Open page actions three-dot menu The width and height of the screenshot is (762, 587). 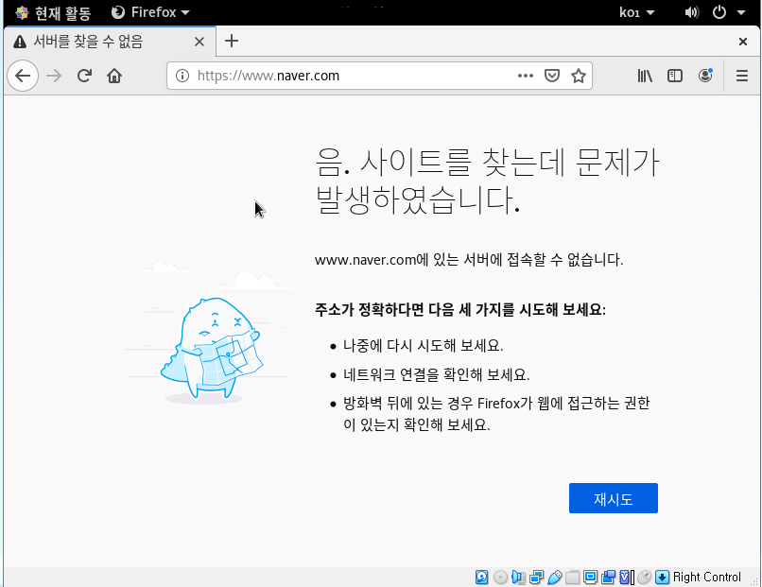click(x=526, y=76)
